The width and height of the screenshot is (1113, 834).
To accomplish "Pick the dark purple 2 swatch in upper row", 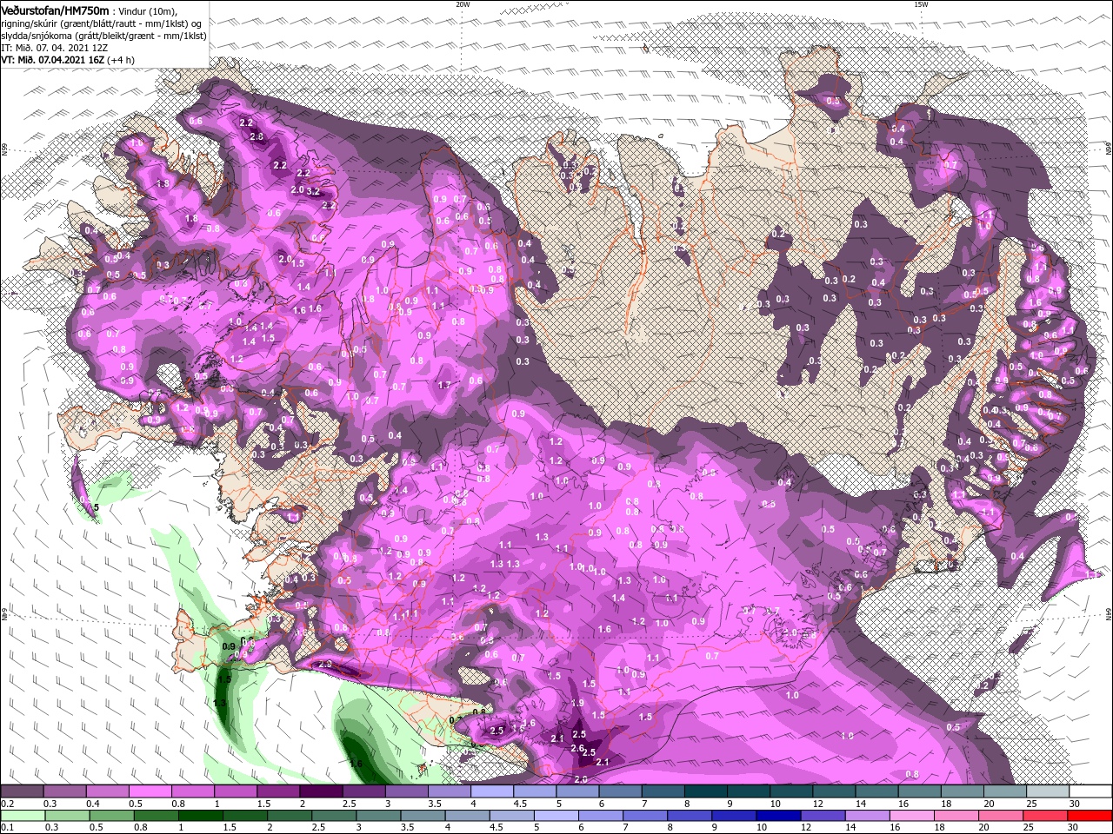I will (x=321, y=791).
